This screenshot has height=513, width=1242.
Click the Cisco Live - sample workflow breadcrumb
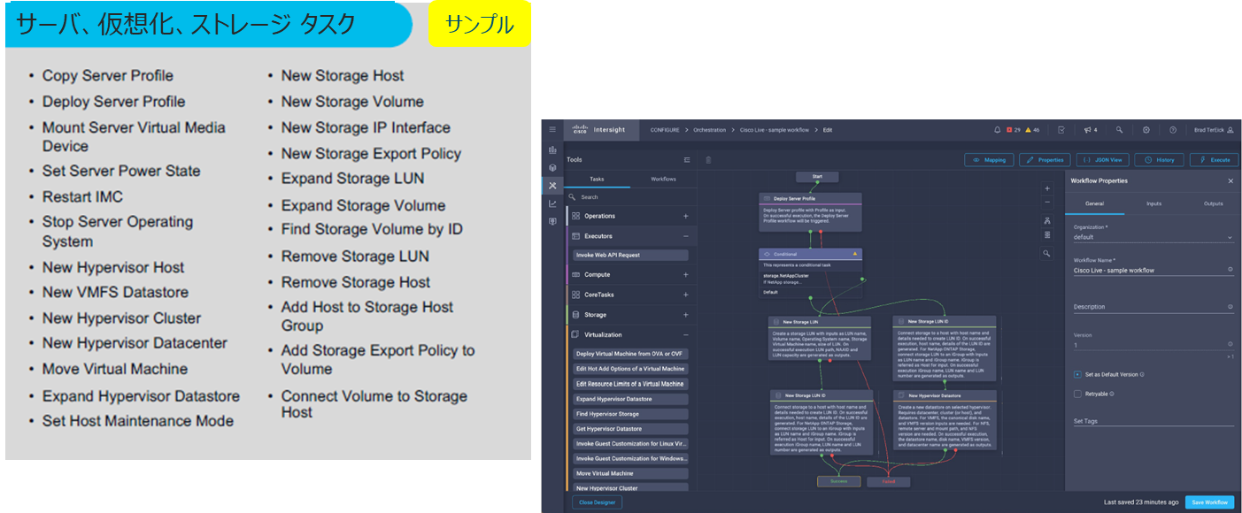pos(775,130)
